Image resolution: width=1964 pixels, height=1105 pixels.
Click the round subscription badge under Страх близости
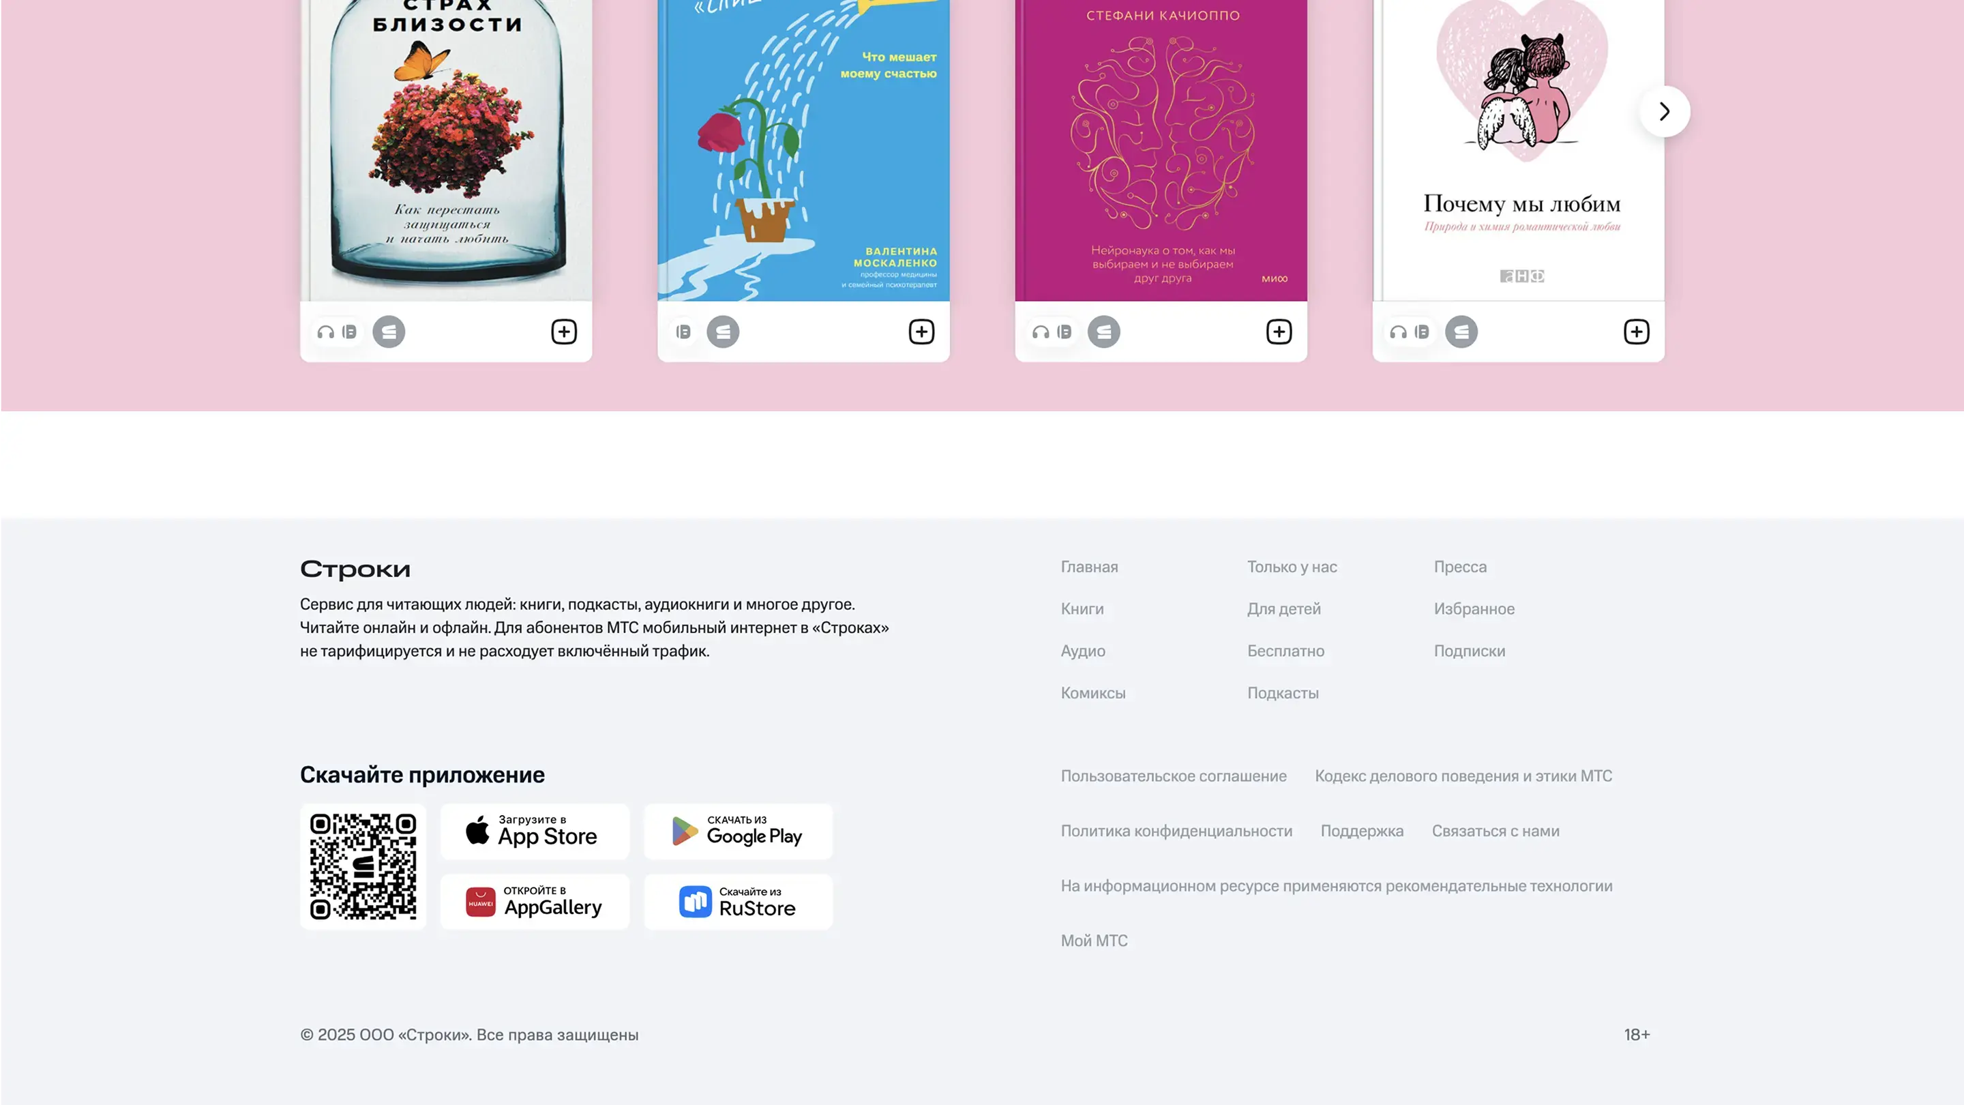389,331
